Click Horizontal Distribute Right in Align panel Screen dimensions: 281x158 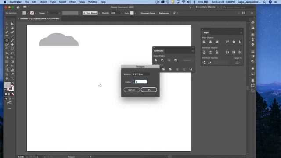(x=240, y=52)
